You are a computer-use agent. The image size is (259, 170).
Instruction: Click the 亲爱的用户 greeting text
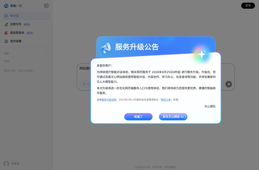(105, 65)
